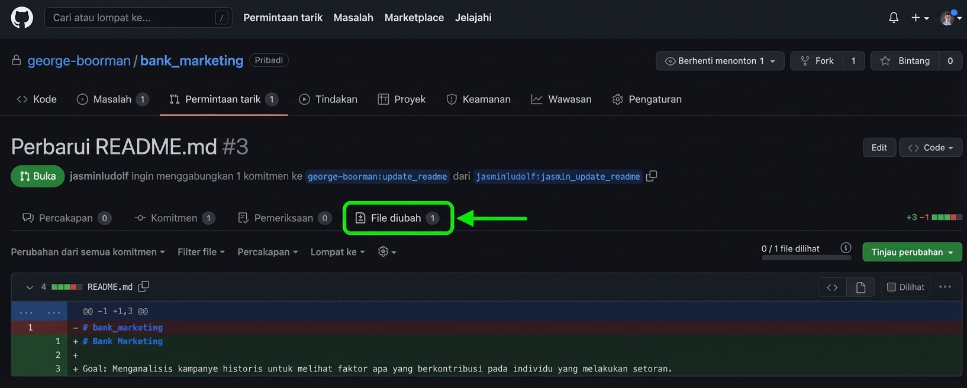Open the jasminludolf:jasmin_update_readme head branch
Image resolution: width=967 pixels, height=388 pixels.
(x=558, y=176)
